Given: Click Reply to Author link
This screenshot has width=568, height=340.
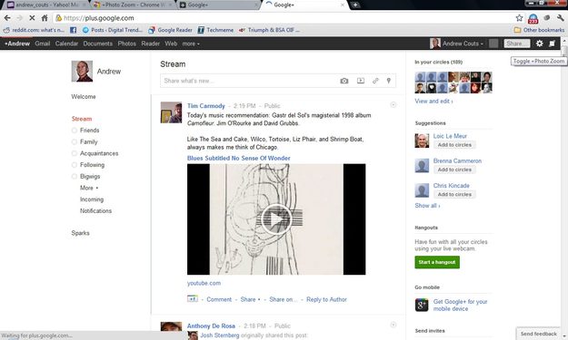Looking at the screenshot, I should (326, 299).
